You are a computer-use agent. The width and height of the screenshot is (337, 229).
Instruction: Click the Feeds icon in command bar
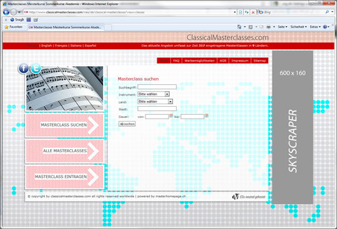(251, 27)
